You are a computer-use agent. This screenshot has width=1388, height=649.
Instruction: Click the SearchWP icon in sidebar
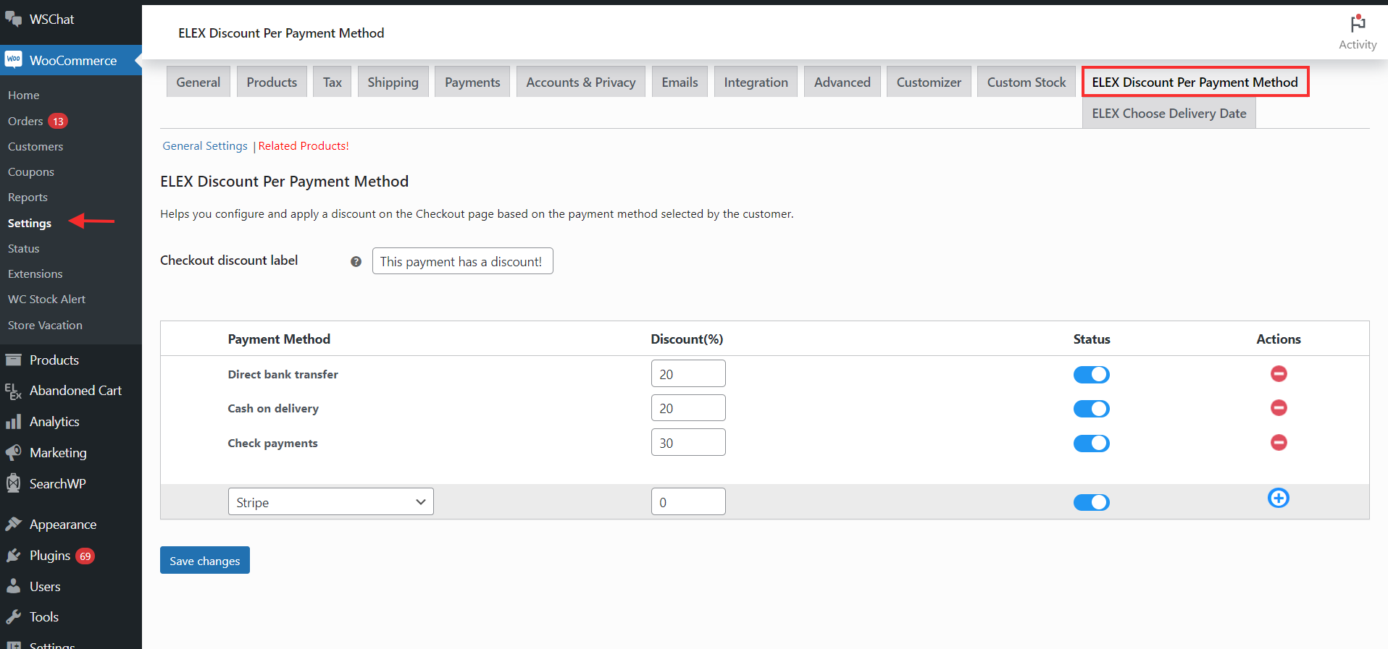(x=14, y=483)
